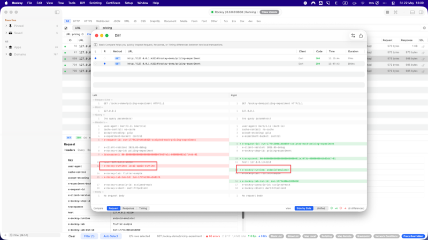Screen dimensions: 428x240
Task: Click the additions count indicator in Diff footer
Action: point(334,208)
